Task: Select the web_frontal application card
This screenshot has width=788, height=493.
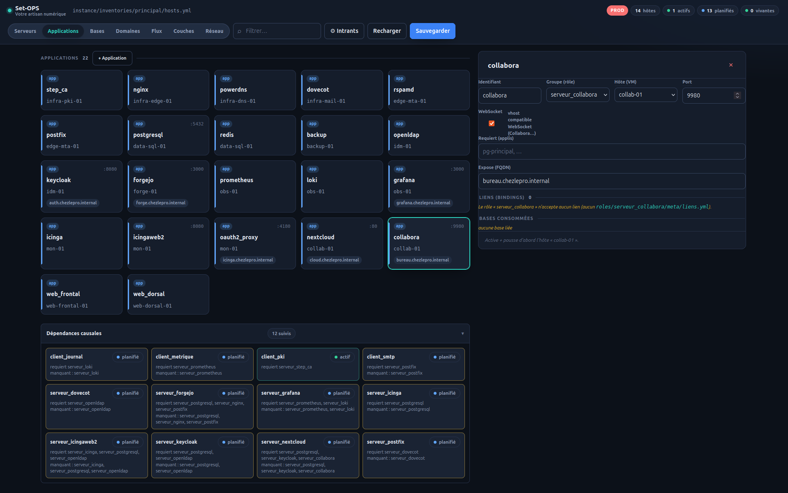Action: pyautogui.click(x=81, y=294)
